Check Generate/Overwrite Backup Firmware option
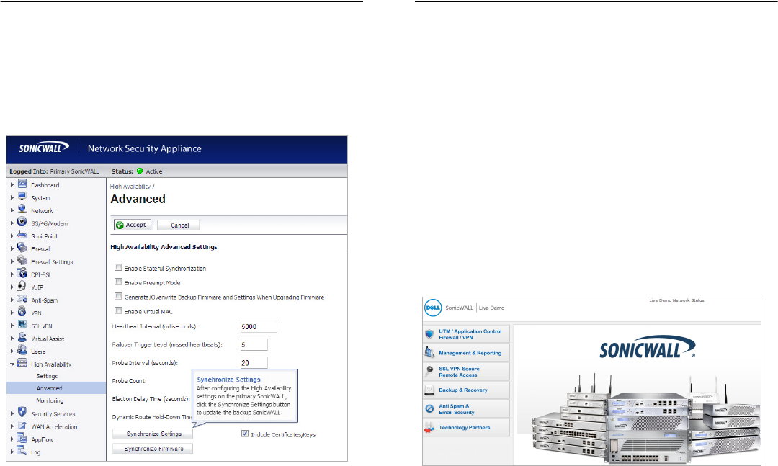Viewport: 778px width, 466px height. coord(118,296)
